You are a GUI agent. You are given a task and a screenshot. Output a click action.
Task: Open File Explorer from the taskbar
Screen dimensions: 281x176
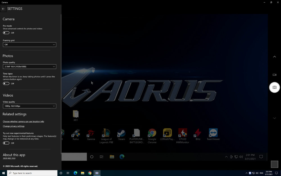[83, 173]
